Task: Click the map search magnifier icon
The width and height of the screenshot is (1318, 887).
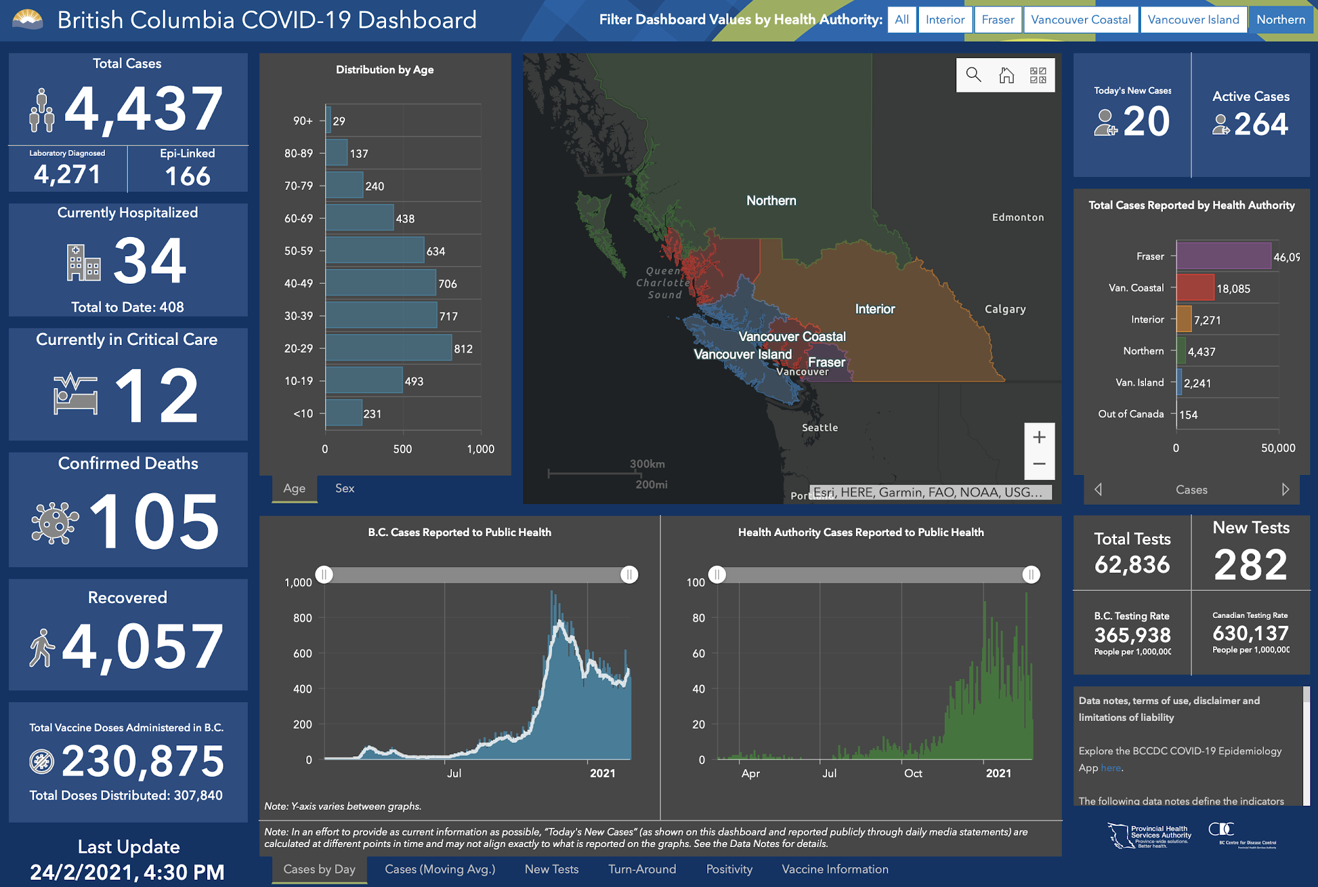Action: coord(974,75)
